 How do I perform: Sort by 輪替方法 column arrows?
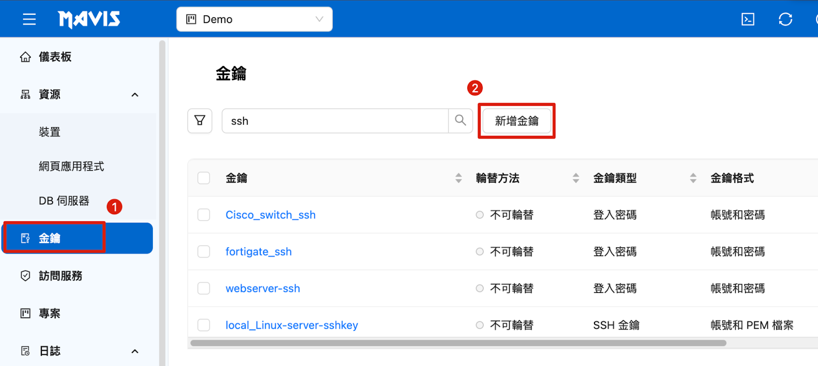pos(576,178)
